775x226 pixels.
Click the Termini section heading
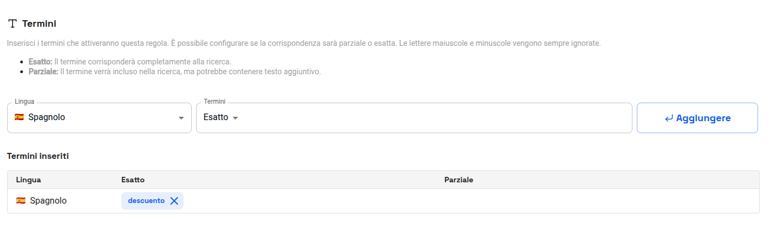pyautogui.click(x=39, y=24)
